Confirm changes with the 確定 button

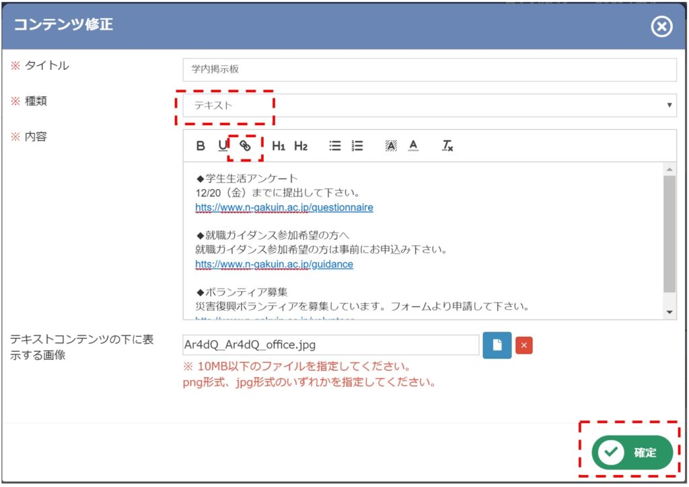click(x=632, y=452)
